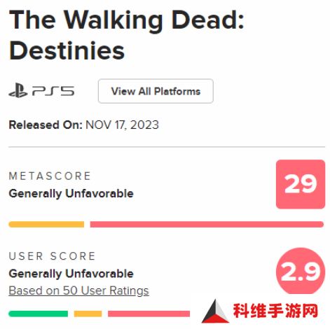Viewport: 330px width, 329px height.
Task: Open the Based on 50 User Ratings link
Action: coord(78,290)
